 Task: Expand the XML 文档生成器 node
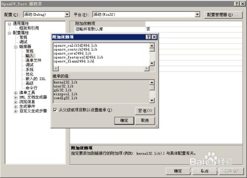pyautogui.click(x=16, y=97)
